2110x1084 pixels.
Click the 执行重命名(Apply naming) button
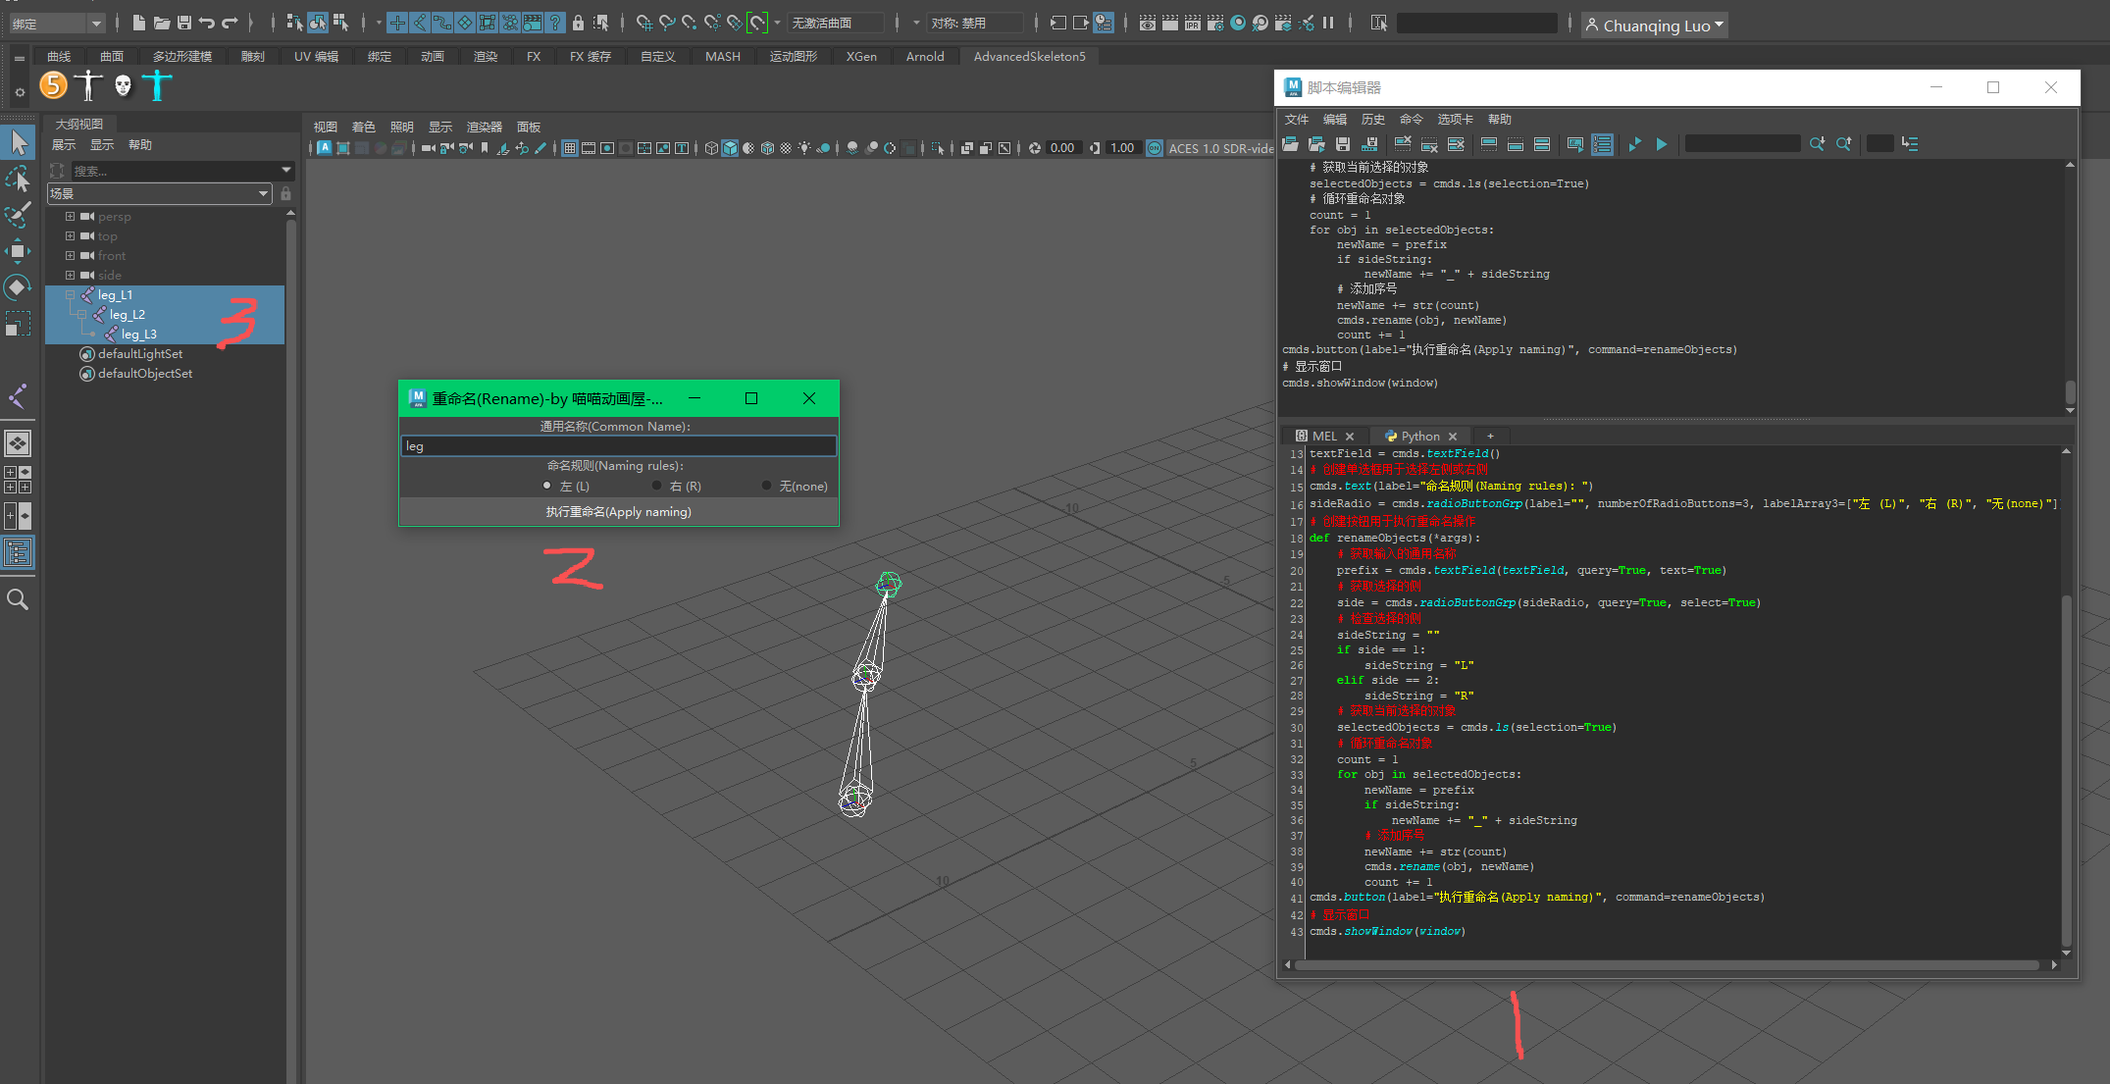618,512
